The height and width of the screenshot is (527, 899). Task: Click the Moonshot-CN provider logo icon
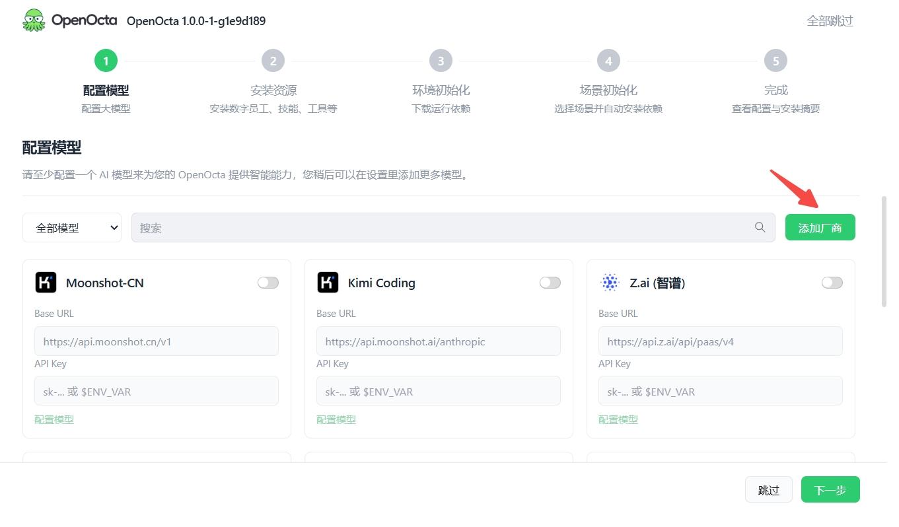(x=46, y=283)
